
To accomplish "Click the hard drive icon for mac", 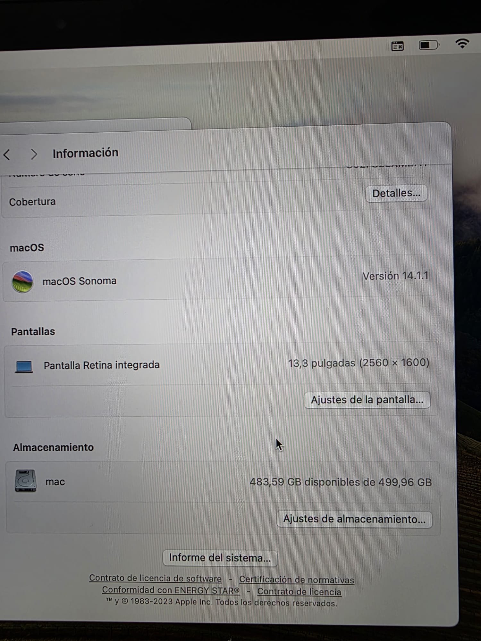I will point(26,481).
